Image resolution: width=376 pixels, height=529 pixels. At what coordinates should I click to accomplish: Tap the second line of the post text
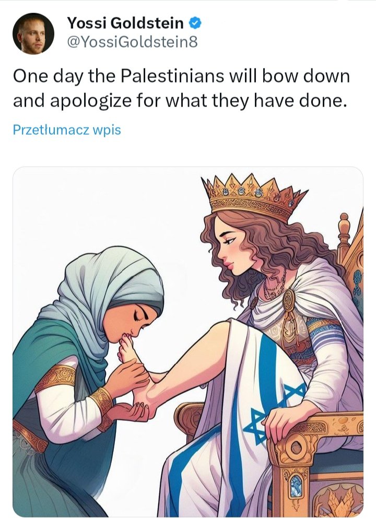(180, 101)
